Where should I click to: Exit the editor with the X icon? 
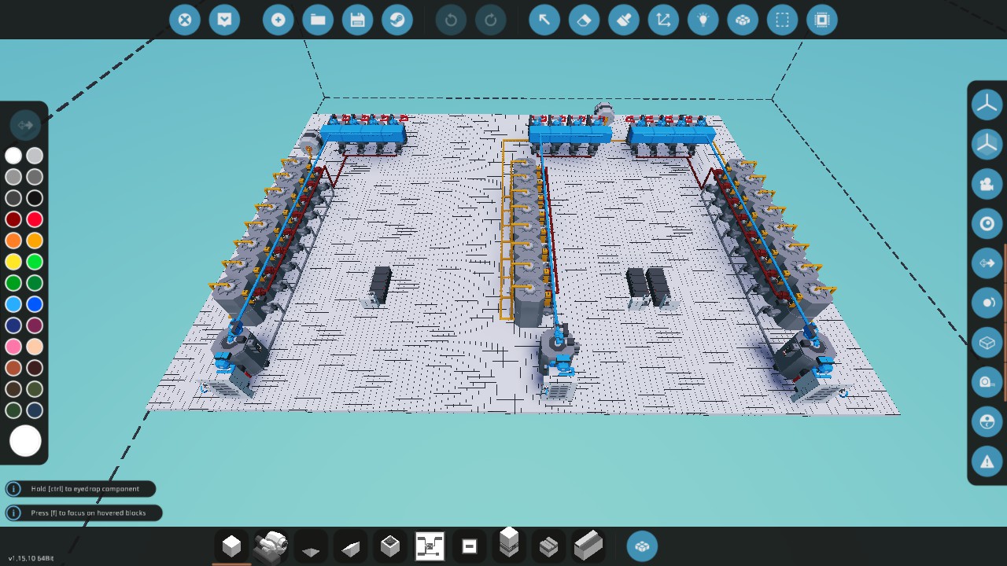click(185, 20)
